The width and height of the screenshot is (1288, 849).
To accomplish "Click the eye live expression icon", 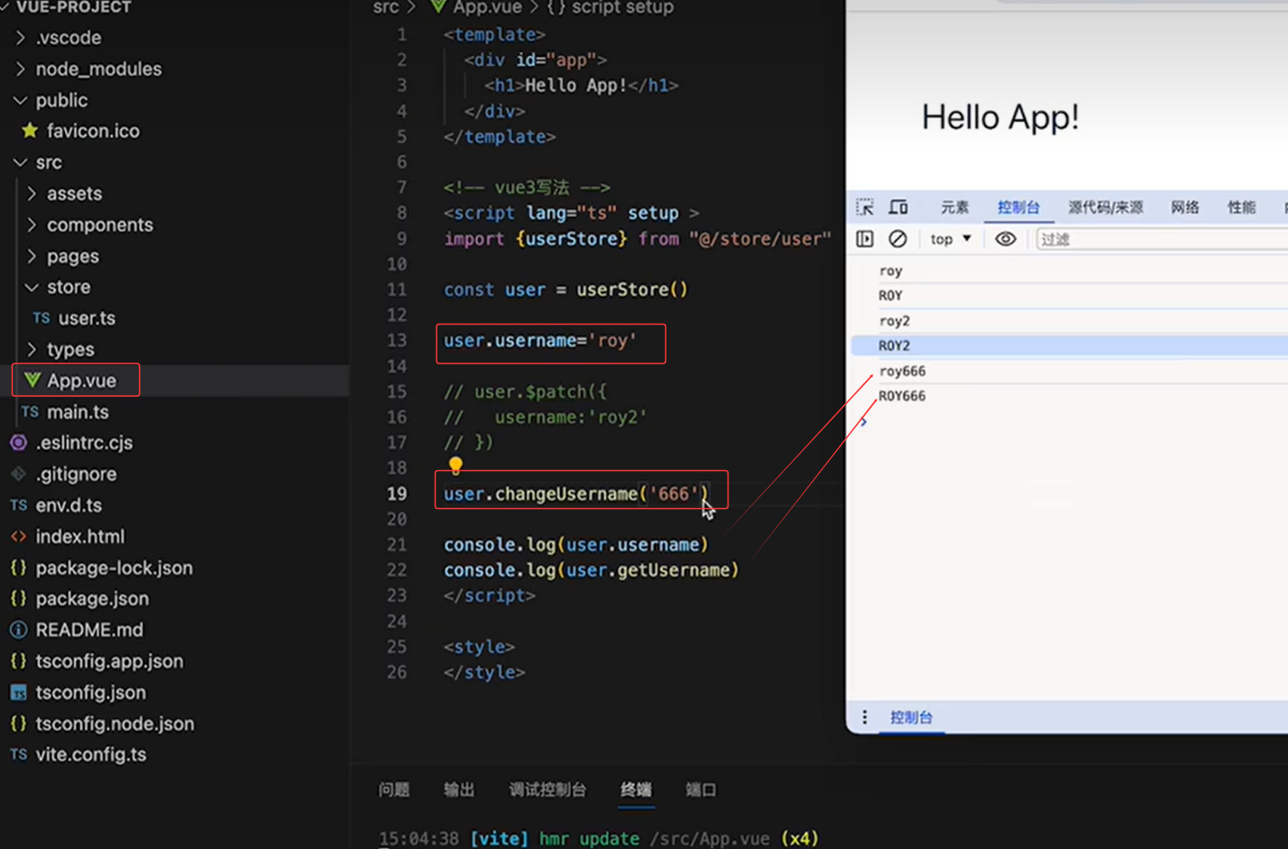I will coord(1005,239).
